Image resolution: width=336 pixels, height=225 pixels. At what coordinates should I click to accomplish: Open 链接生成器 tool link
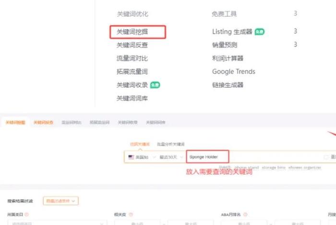228,85
